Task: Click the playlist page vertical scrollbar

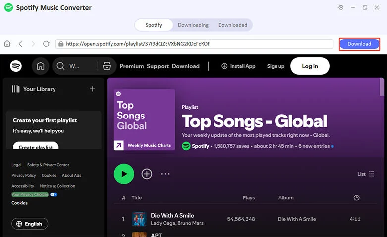Action: (x=382, y=87)
